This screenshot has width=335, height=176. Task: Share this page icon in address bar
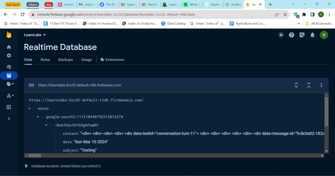tap(277, 15)
